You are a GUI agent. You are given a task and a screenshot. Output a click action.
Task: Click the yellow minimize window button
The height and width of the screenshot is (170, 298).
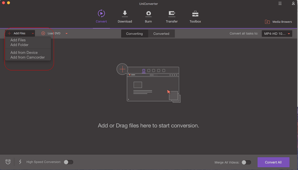pyautogui.click(x=8, y=3)
